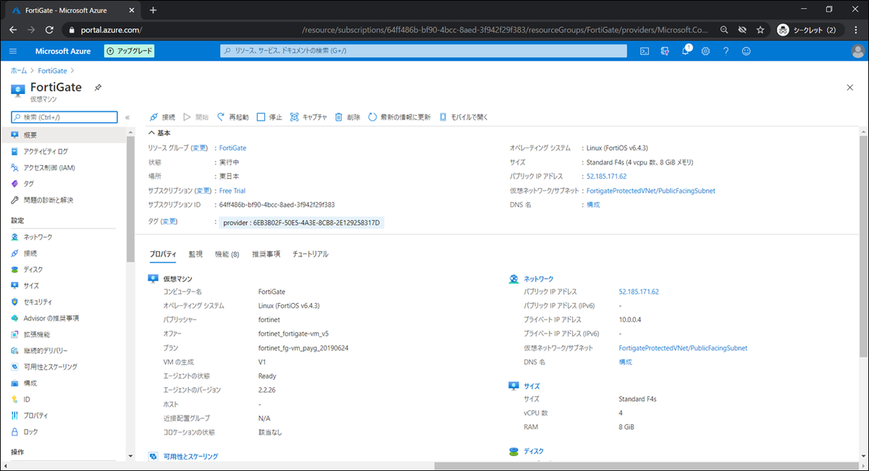Open the FortiGate resource group link
The image size is (869, 471).
click(232, 148)
